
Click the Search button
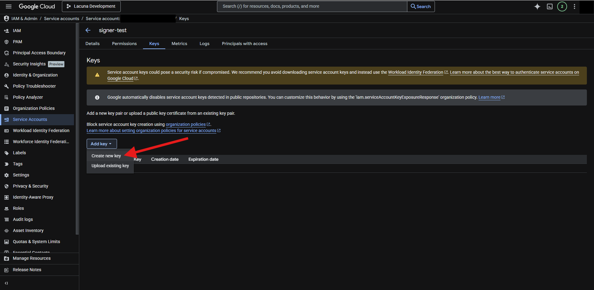[x=421, y=6]
